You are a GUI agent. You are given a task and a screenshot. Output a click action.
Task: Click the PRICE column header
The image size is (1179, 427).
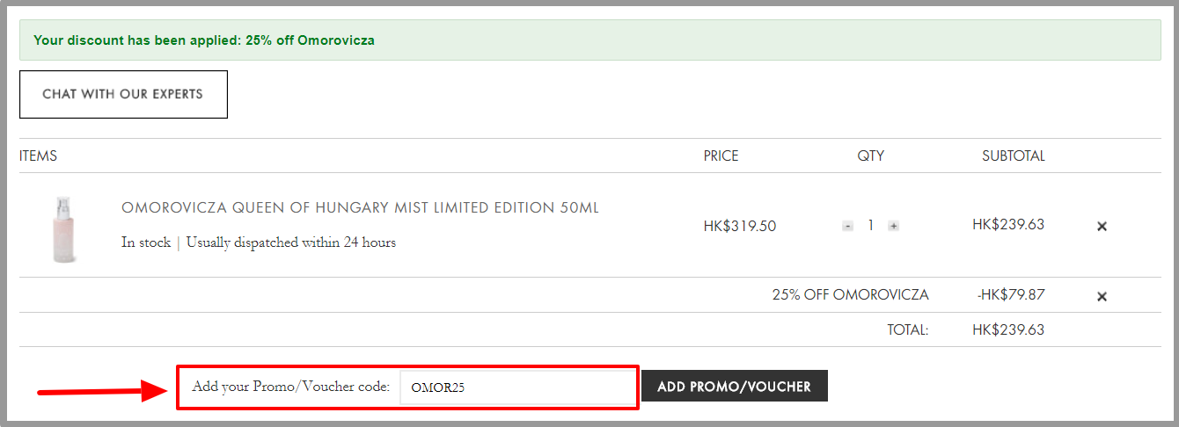721,156
